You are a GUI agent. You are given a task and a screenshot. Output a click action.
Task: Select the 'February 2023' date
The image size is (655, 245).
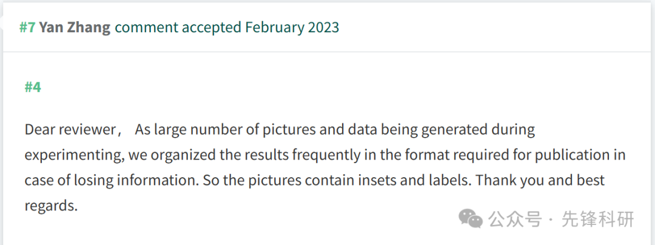tap(292, 27)
